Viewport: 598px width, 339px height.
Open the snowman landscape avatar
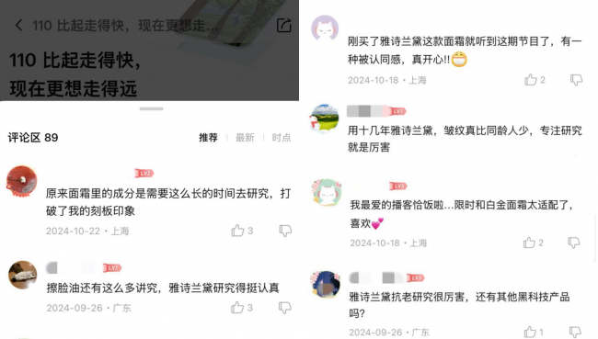[x=325, y=119]
